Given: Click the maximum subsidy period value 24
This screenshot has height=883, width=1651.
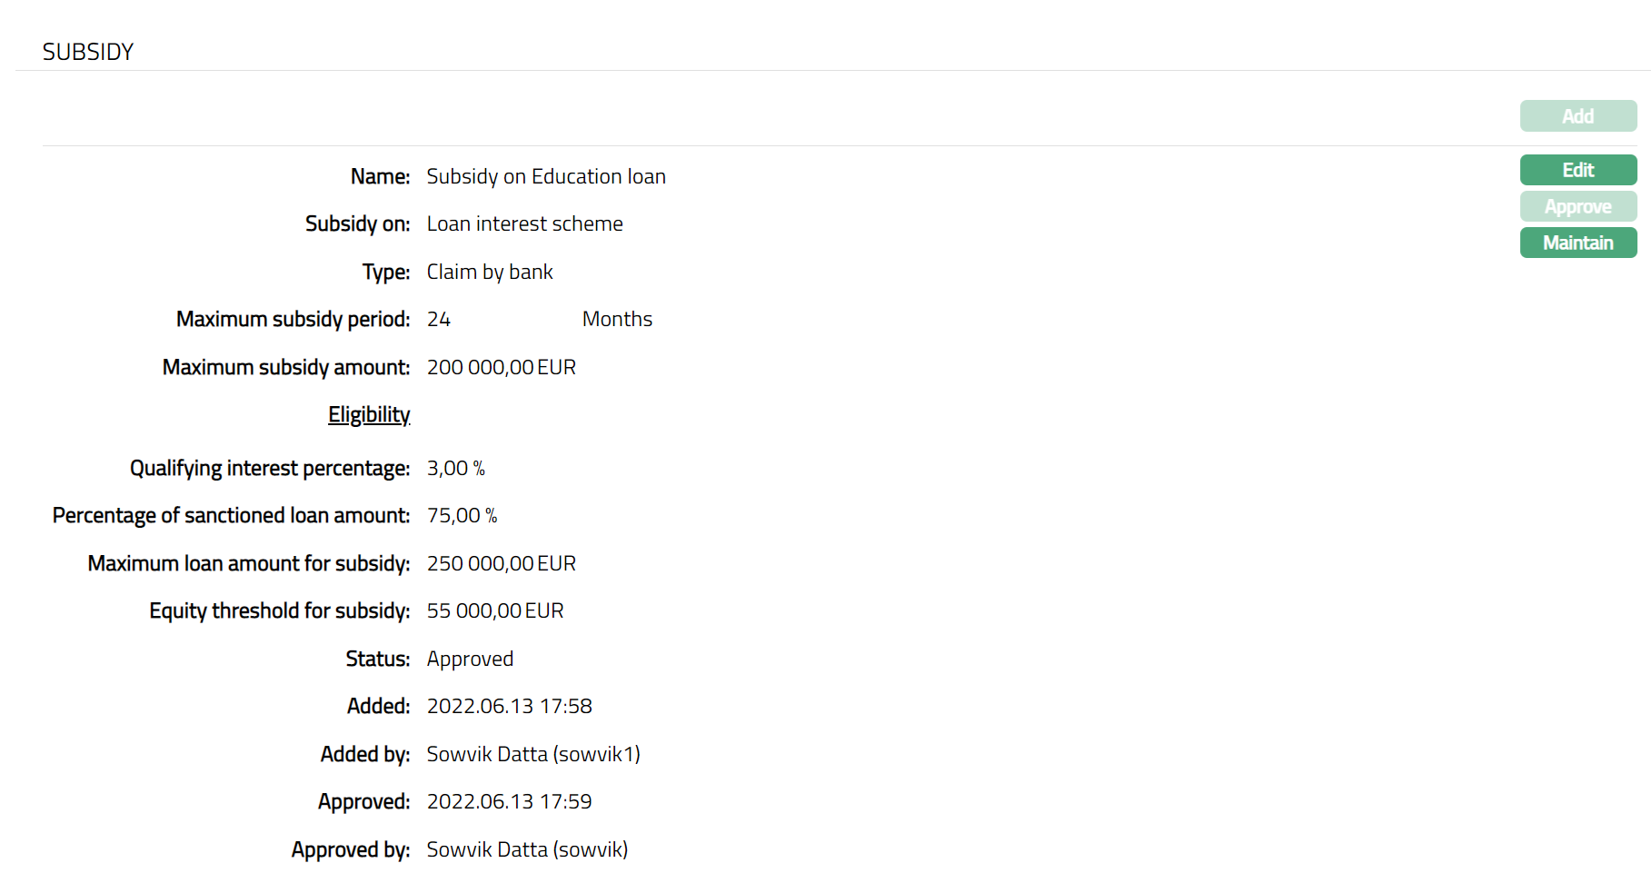Looking at the screenshot, I should click(x=439, y=319).
